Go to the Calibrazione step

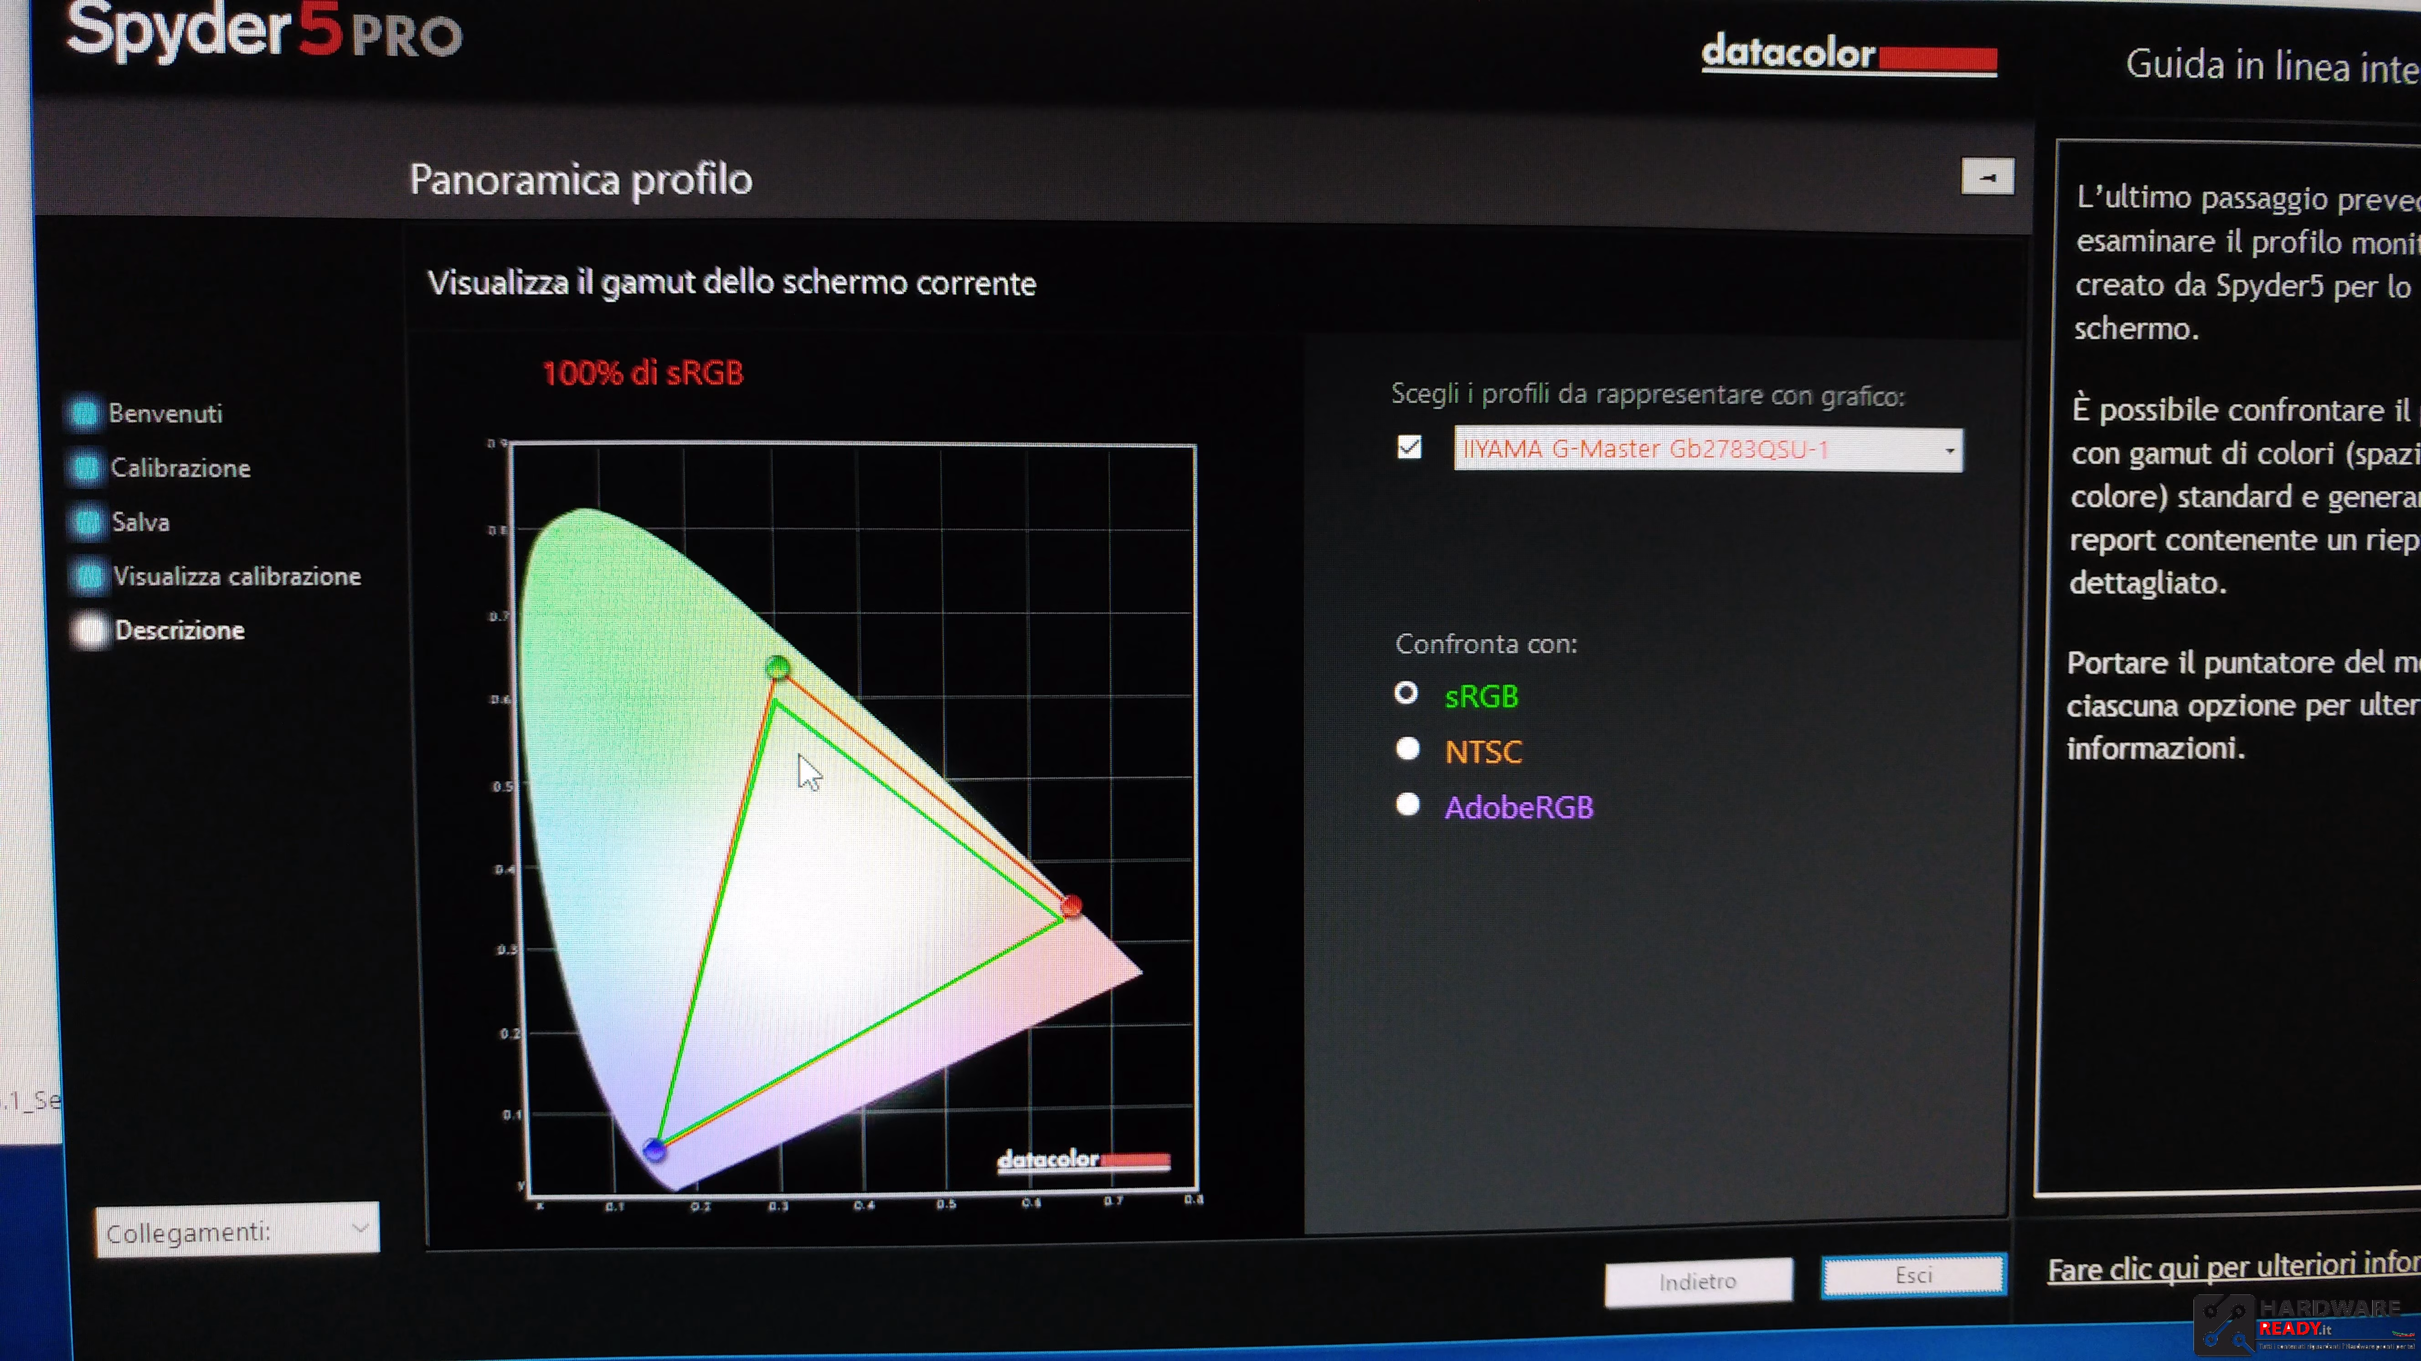(x=180, y=468)
